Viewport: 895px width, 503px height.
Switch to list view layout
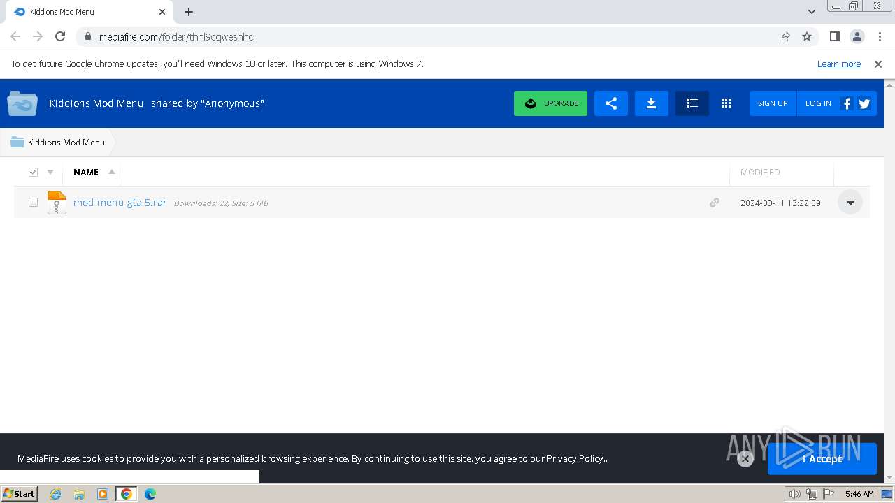692,103
